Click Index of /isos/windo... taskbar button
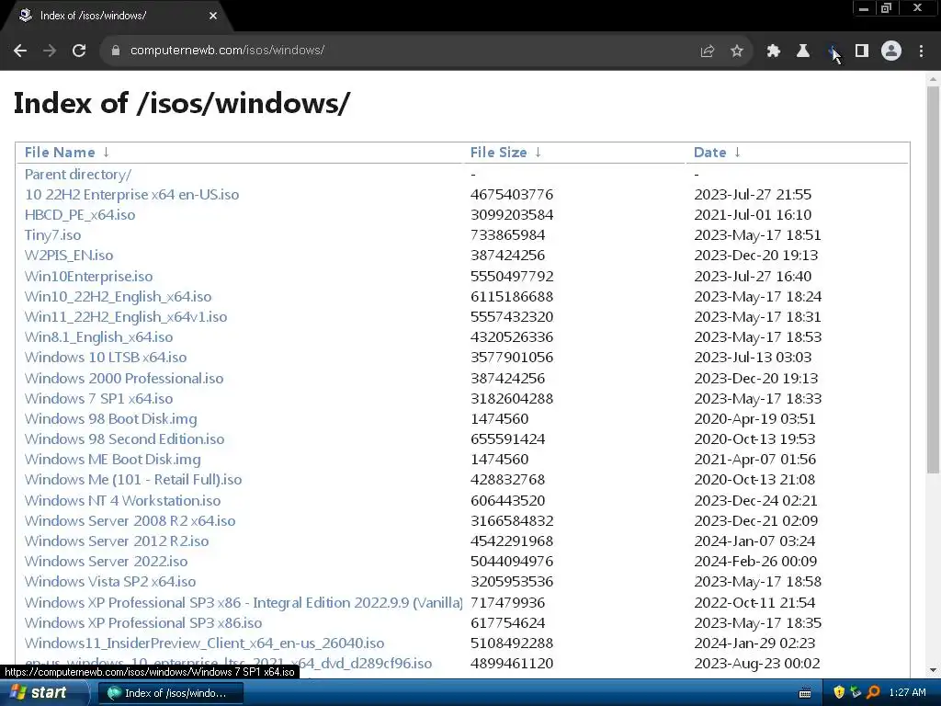941x706 pixels. point(170,693)
